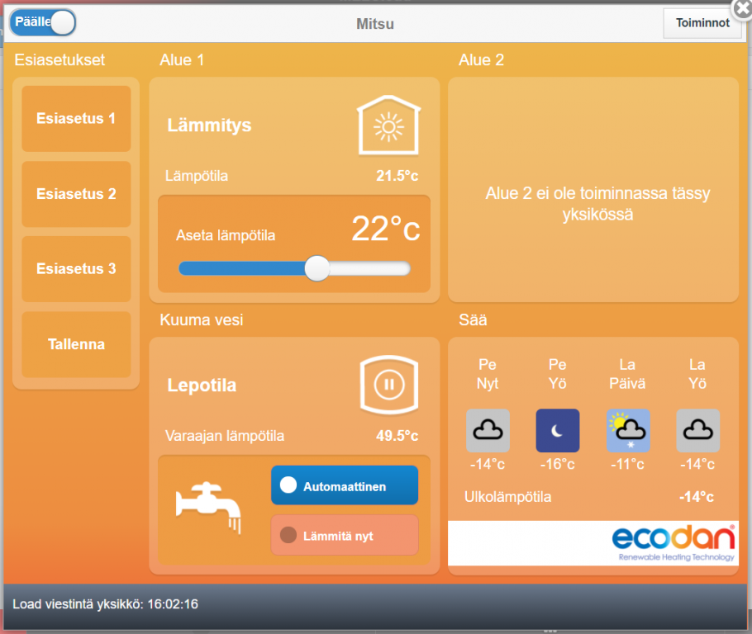Viewport: 752px width, 634px height.
Task: Click Saturday daytime sun-cloud-snow icon
Action: (x=628, y=430)
